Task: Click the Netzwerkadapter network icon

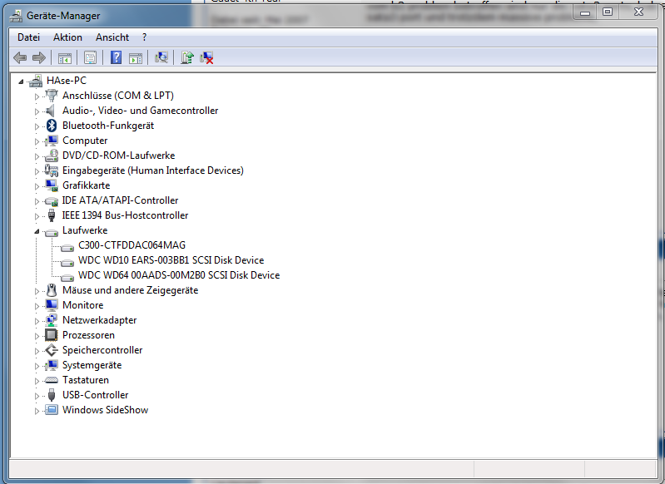Action: pyautogui.click(x=52, y=320)
